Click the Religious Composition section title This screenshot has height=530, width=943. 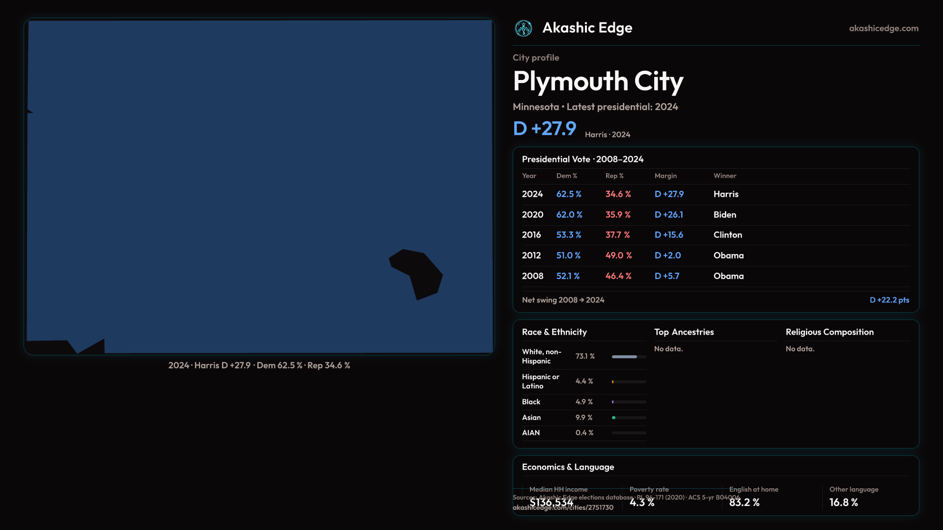829,332
